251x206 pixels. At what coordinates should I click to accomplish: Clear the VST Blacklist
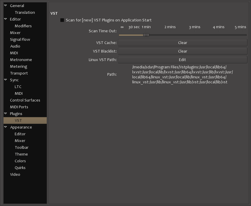point(183,51)
